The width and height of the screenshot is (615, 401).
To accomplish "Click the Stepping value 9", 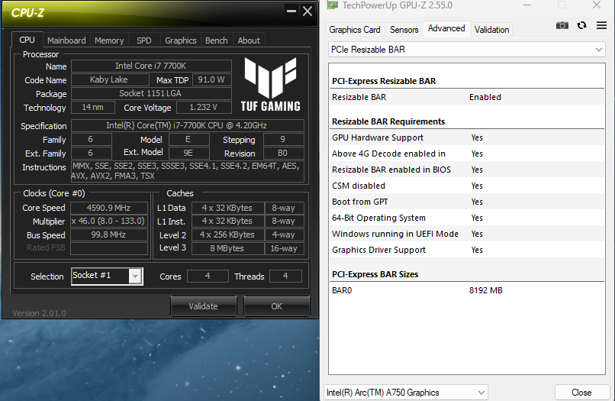I will pyautogui.click(x=283, y=140).
